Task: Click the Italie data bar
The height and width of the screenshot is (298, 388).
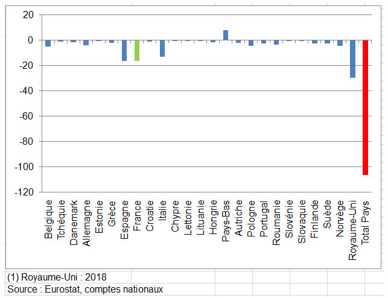Action: pos(162,48)
